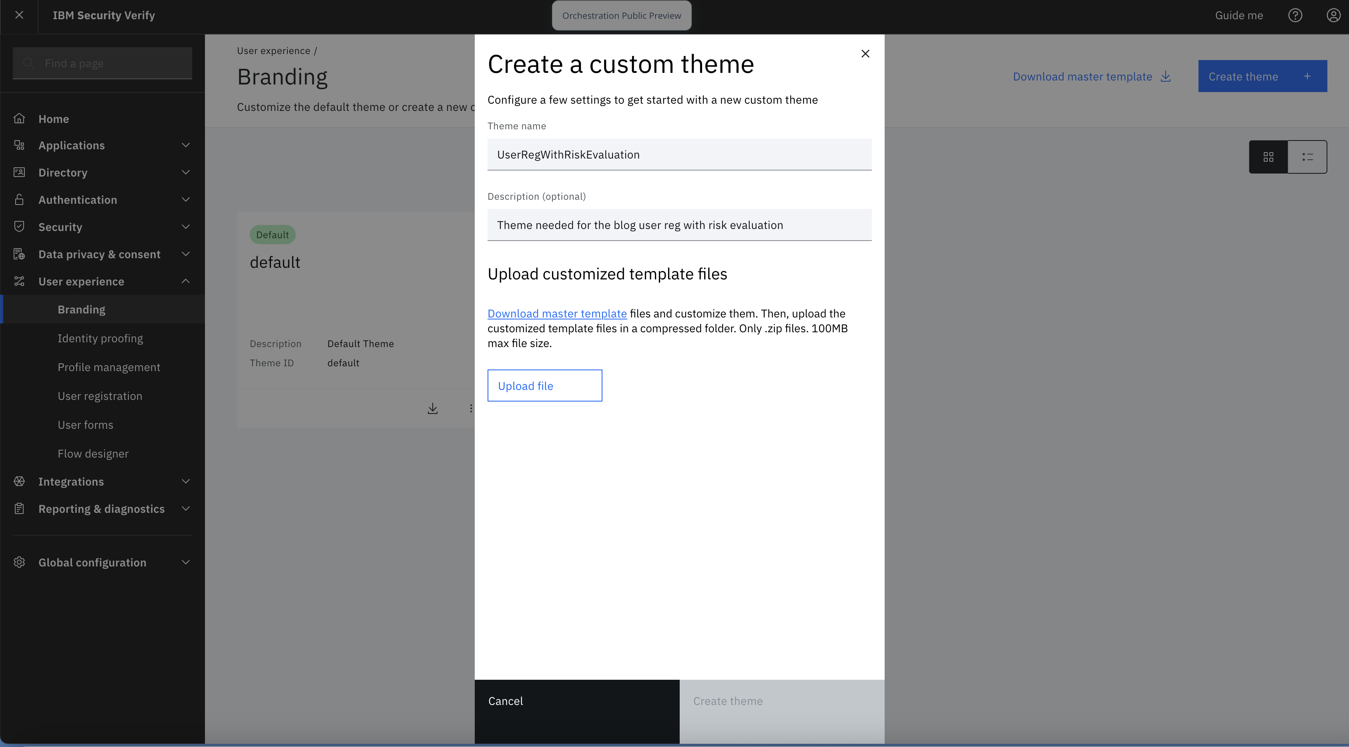This screenshot has width=1349, height=747.
Task: Expand the Security menu chevron
Action: [185, 227]
